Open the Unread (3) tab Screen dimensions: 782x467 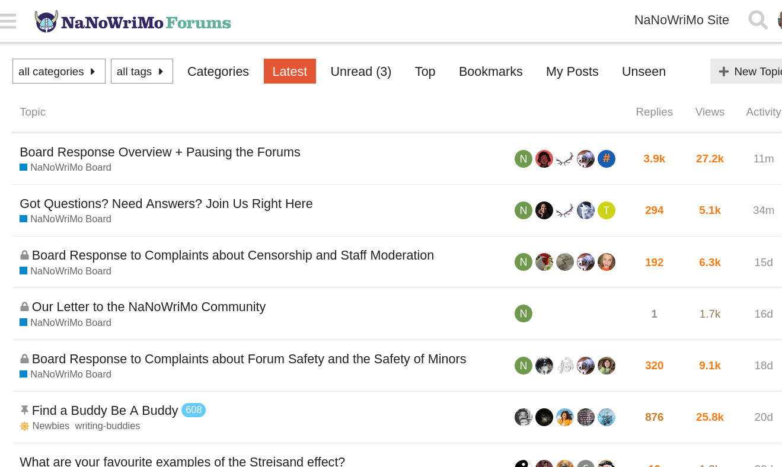coord(360,71)
